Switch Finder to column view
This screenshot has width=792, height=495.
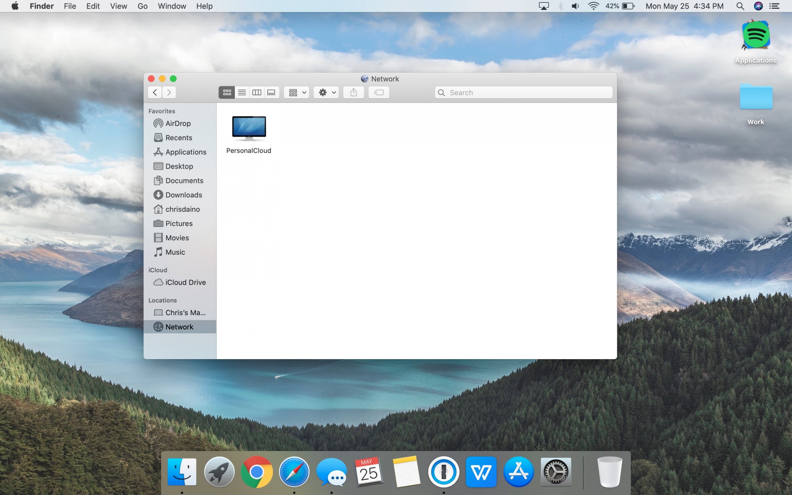pyautogui.click(x=257, y=92)
